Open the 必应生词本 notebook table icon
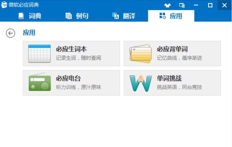 click(x=39, y=54)
